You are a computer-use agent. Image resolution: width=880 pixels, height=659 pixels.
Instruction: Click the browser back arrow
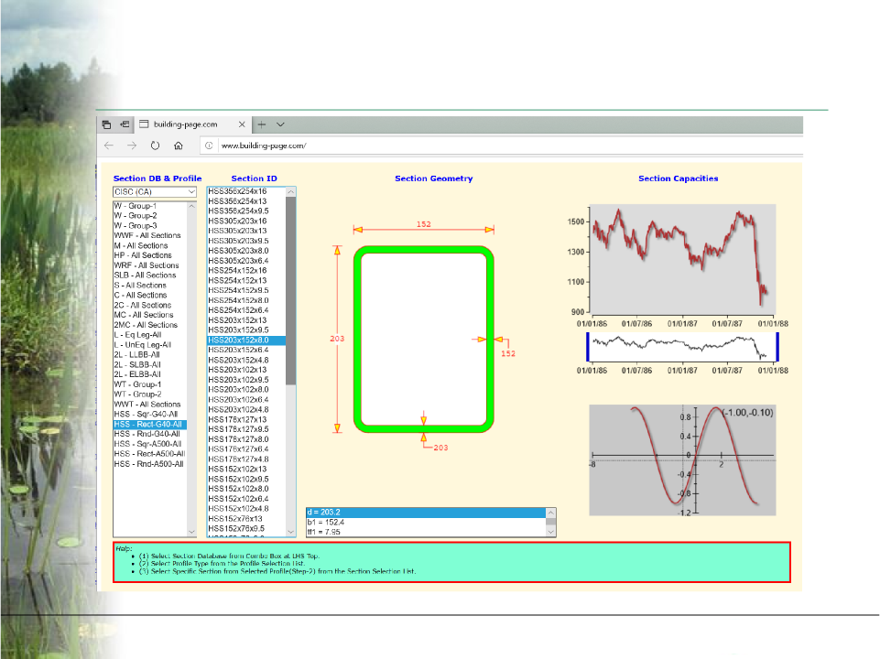[109, 146]
